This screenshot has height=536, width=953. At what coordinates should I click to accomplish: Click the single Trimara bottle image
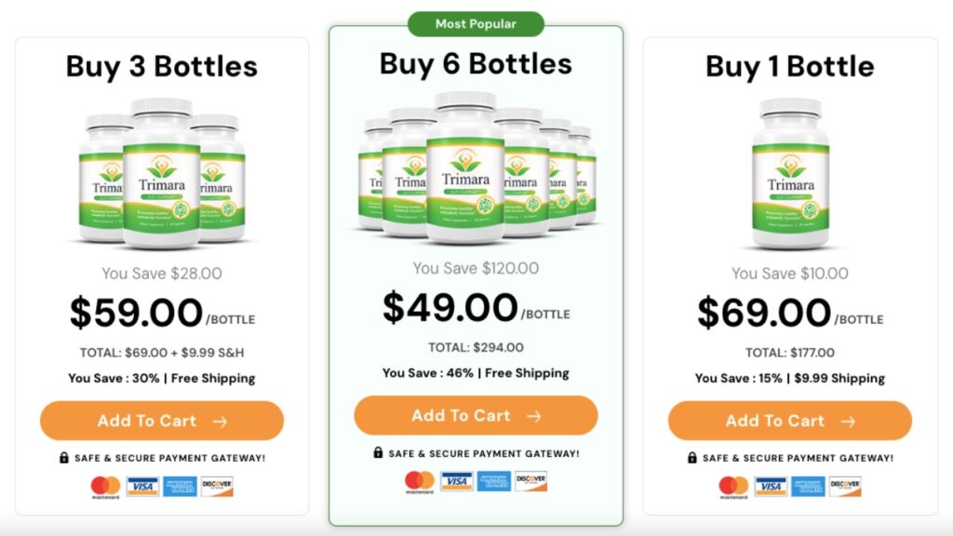point(790,177)
